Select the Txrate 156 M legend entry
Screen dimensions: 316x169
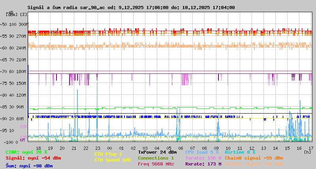pos(203,158)
